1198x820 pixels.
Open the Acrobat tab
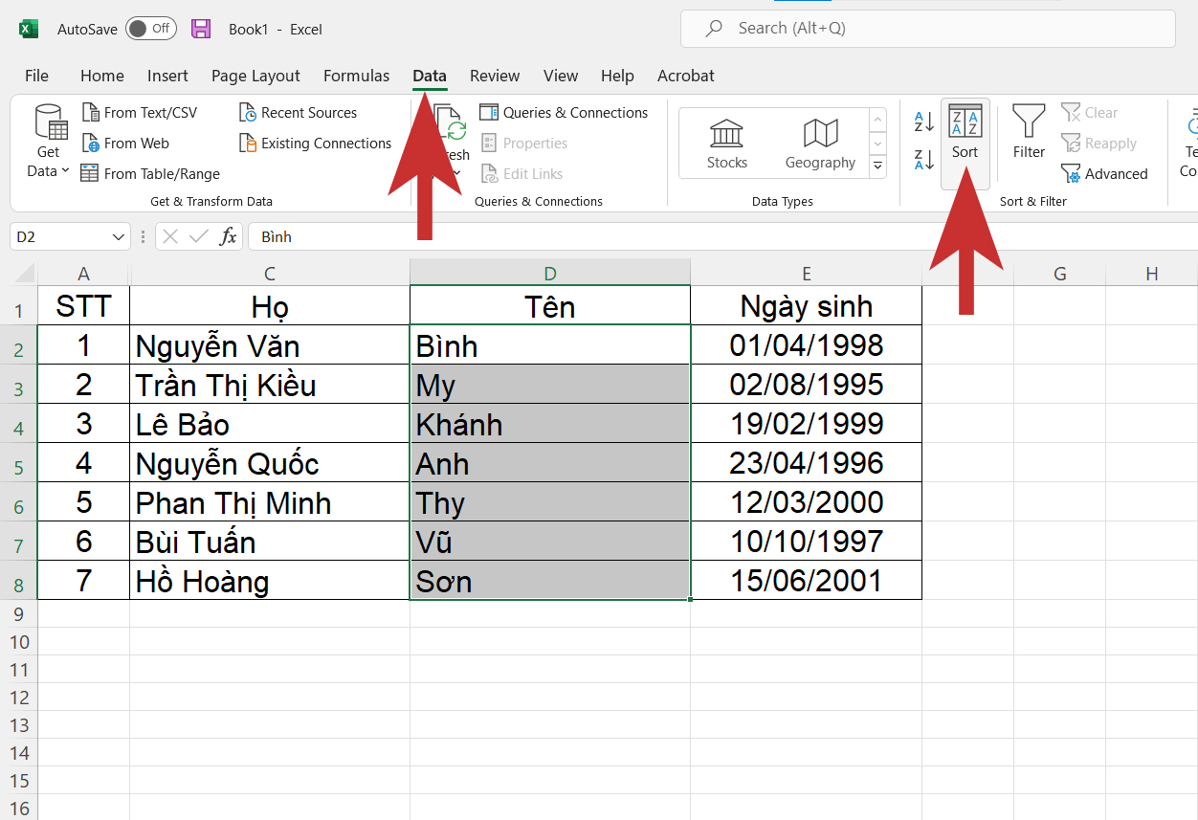pos(686,76)
